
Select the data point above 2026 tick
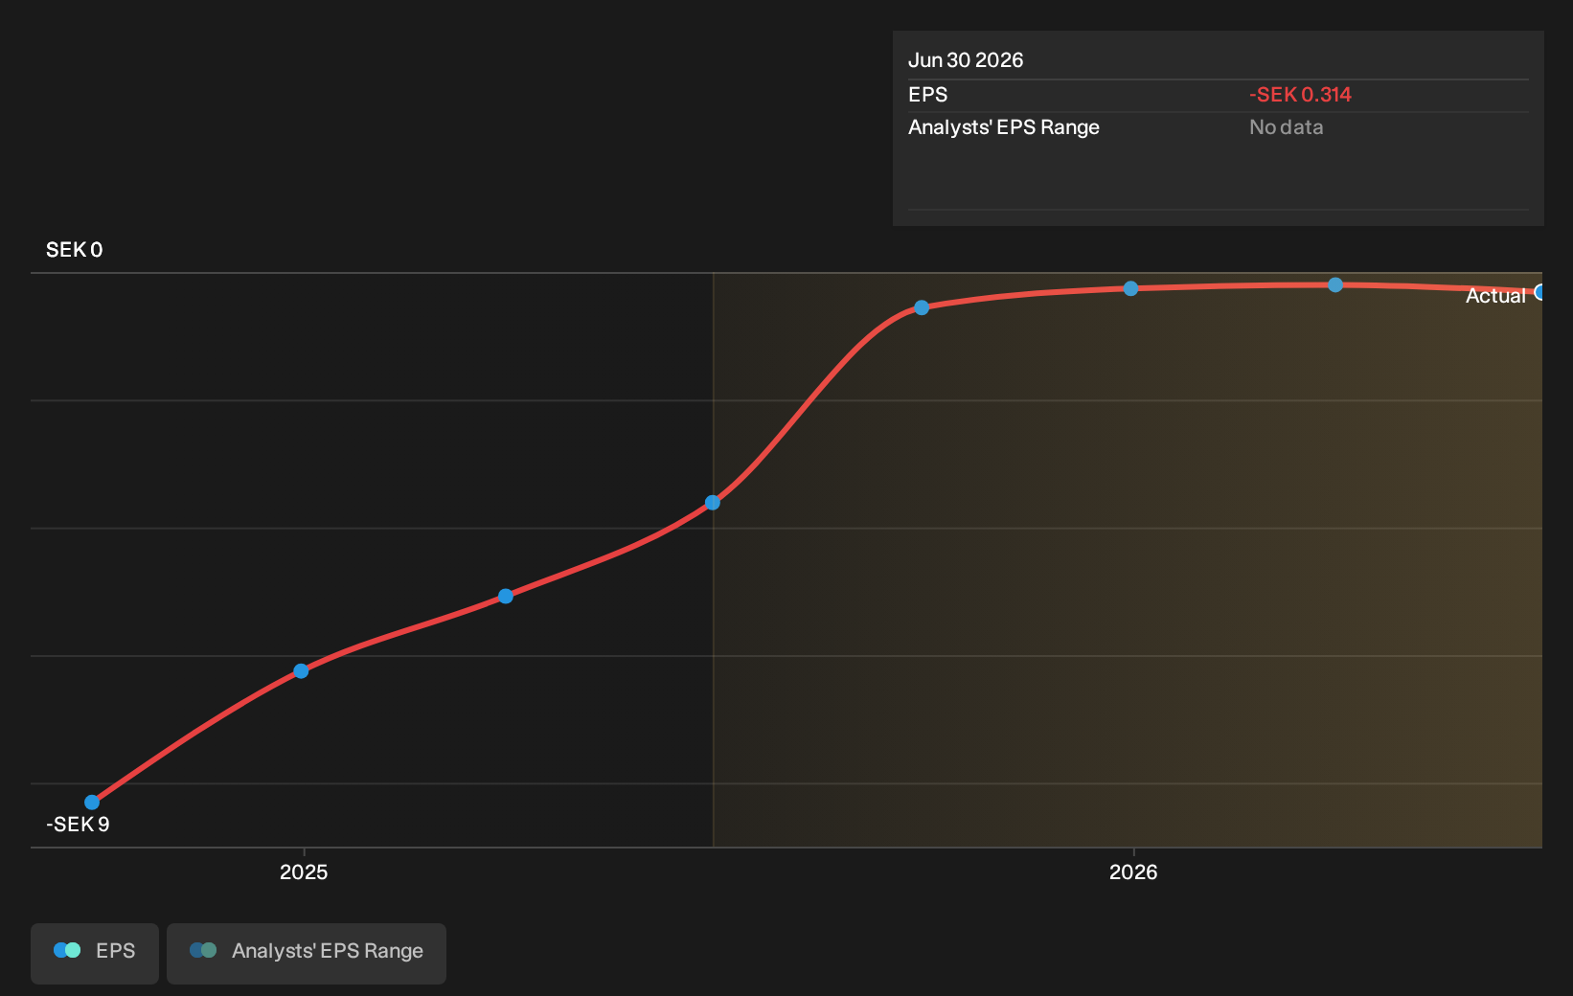[1130, 288]
